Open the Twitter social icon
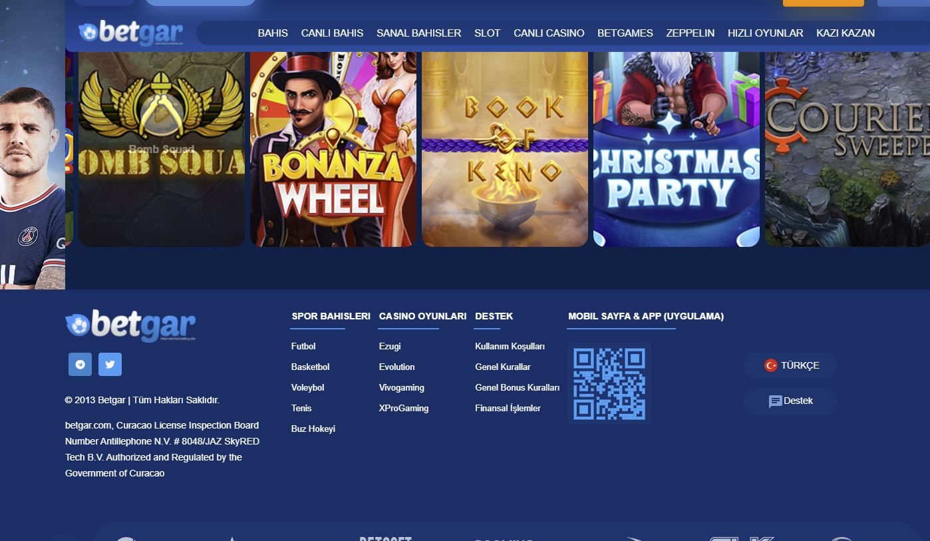Image resolution: width=930 pixels, height=541 pixels. click(110, 365)
